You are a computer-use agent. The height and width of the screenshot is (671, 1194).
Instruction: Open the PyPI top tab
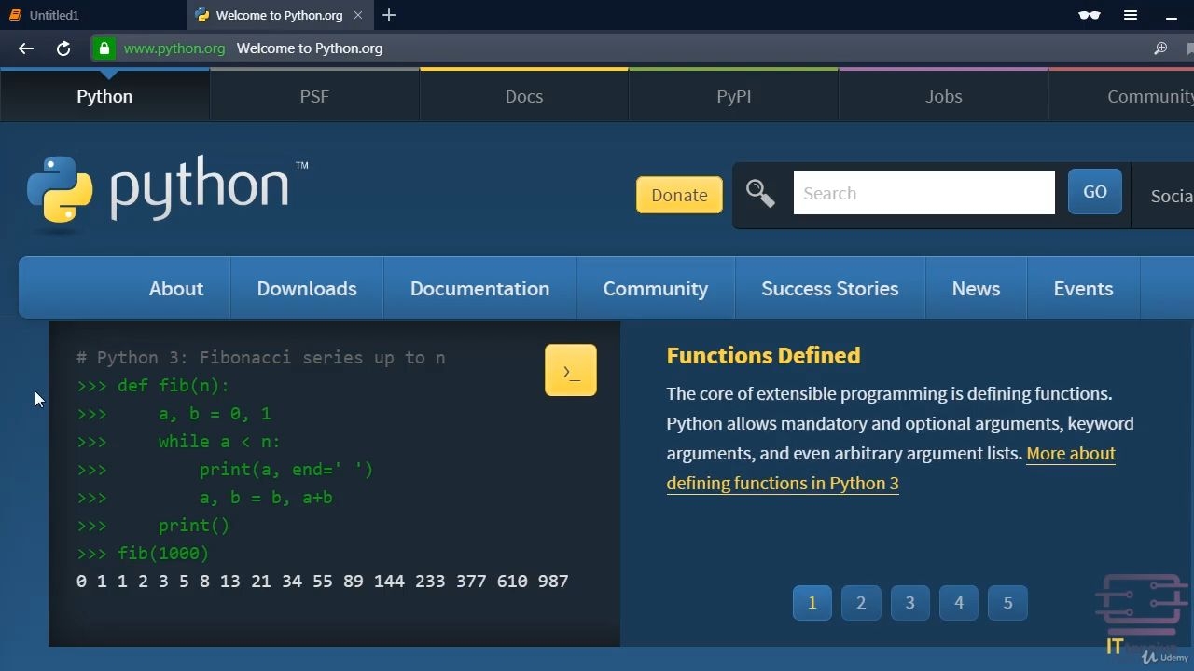click(x=734, y=96)
